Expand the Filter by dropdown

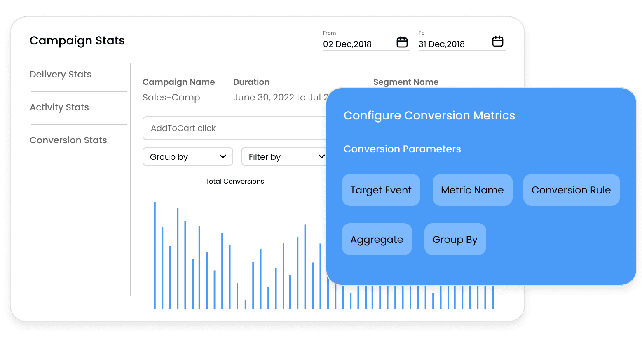284,157
